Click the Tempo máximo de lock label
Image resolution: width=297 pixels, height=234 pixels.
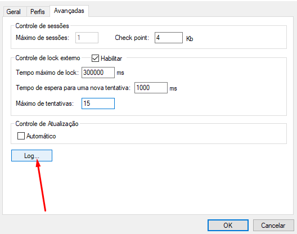(x=47, y=73)
